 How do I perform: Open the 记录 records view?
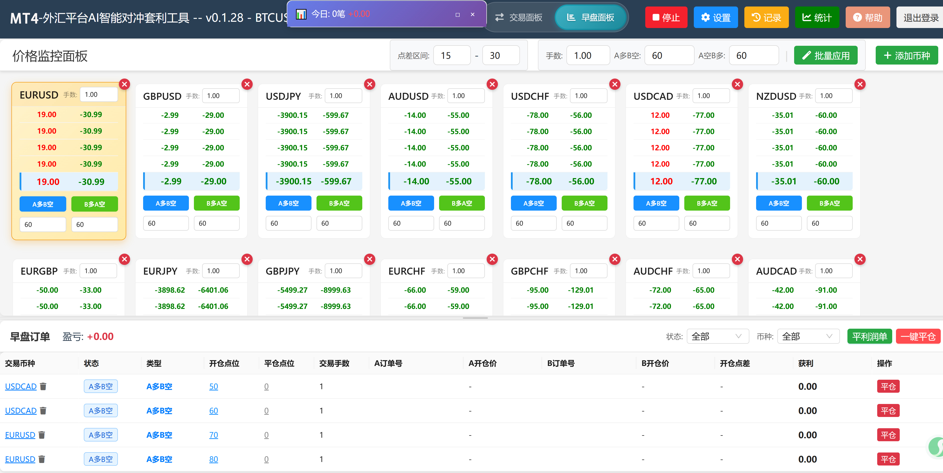point(766,17)
